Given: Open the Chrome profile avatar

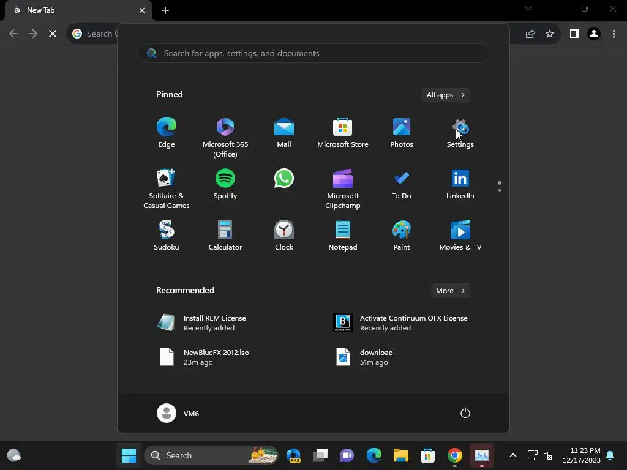Looking at the screenshot, I should pyautogui.click(x=594, y=34).
